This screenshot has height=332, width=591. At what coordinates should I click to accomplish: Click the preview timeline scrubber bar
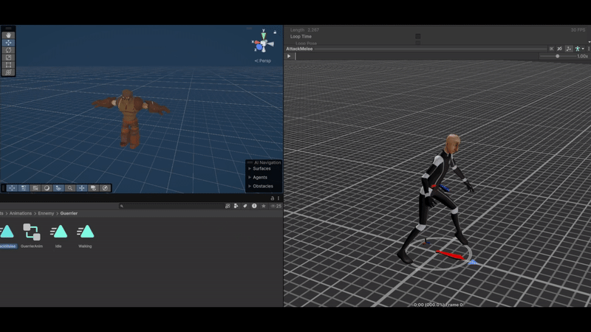tap(416, 56)
